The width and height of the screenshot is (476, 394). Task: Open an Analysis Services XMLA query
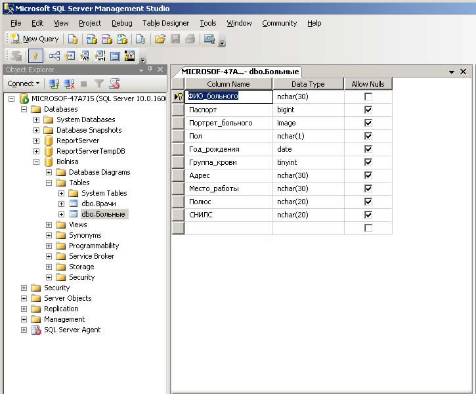pos(122,39)
